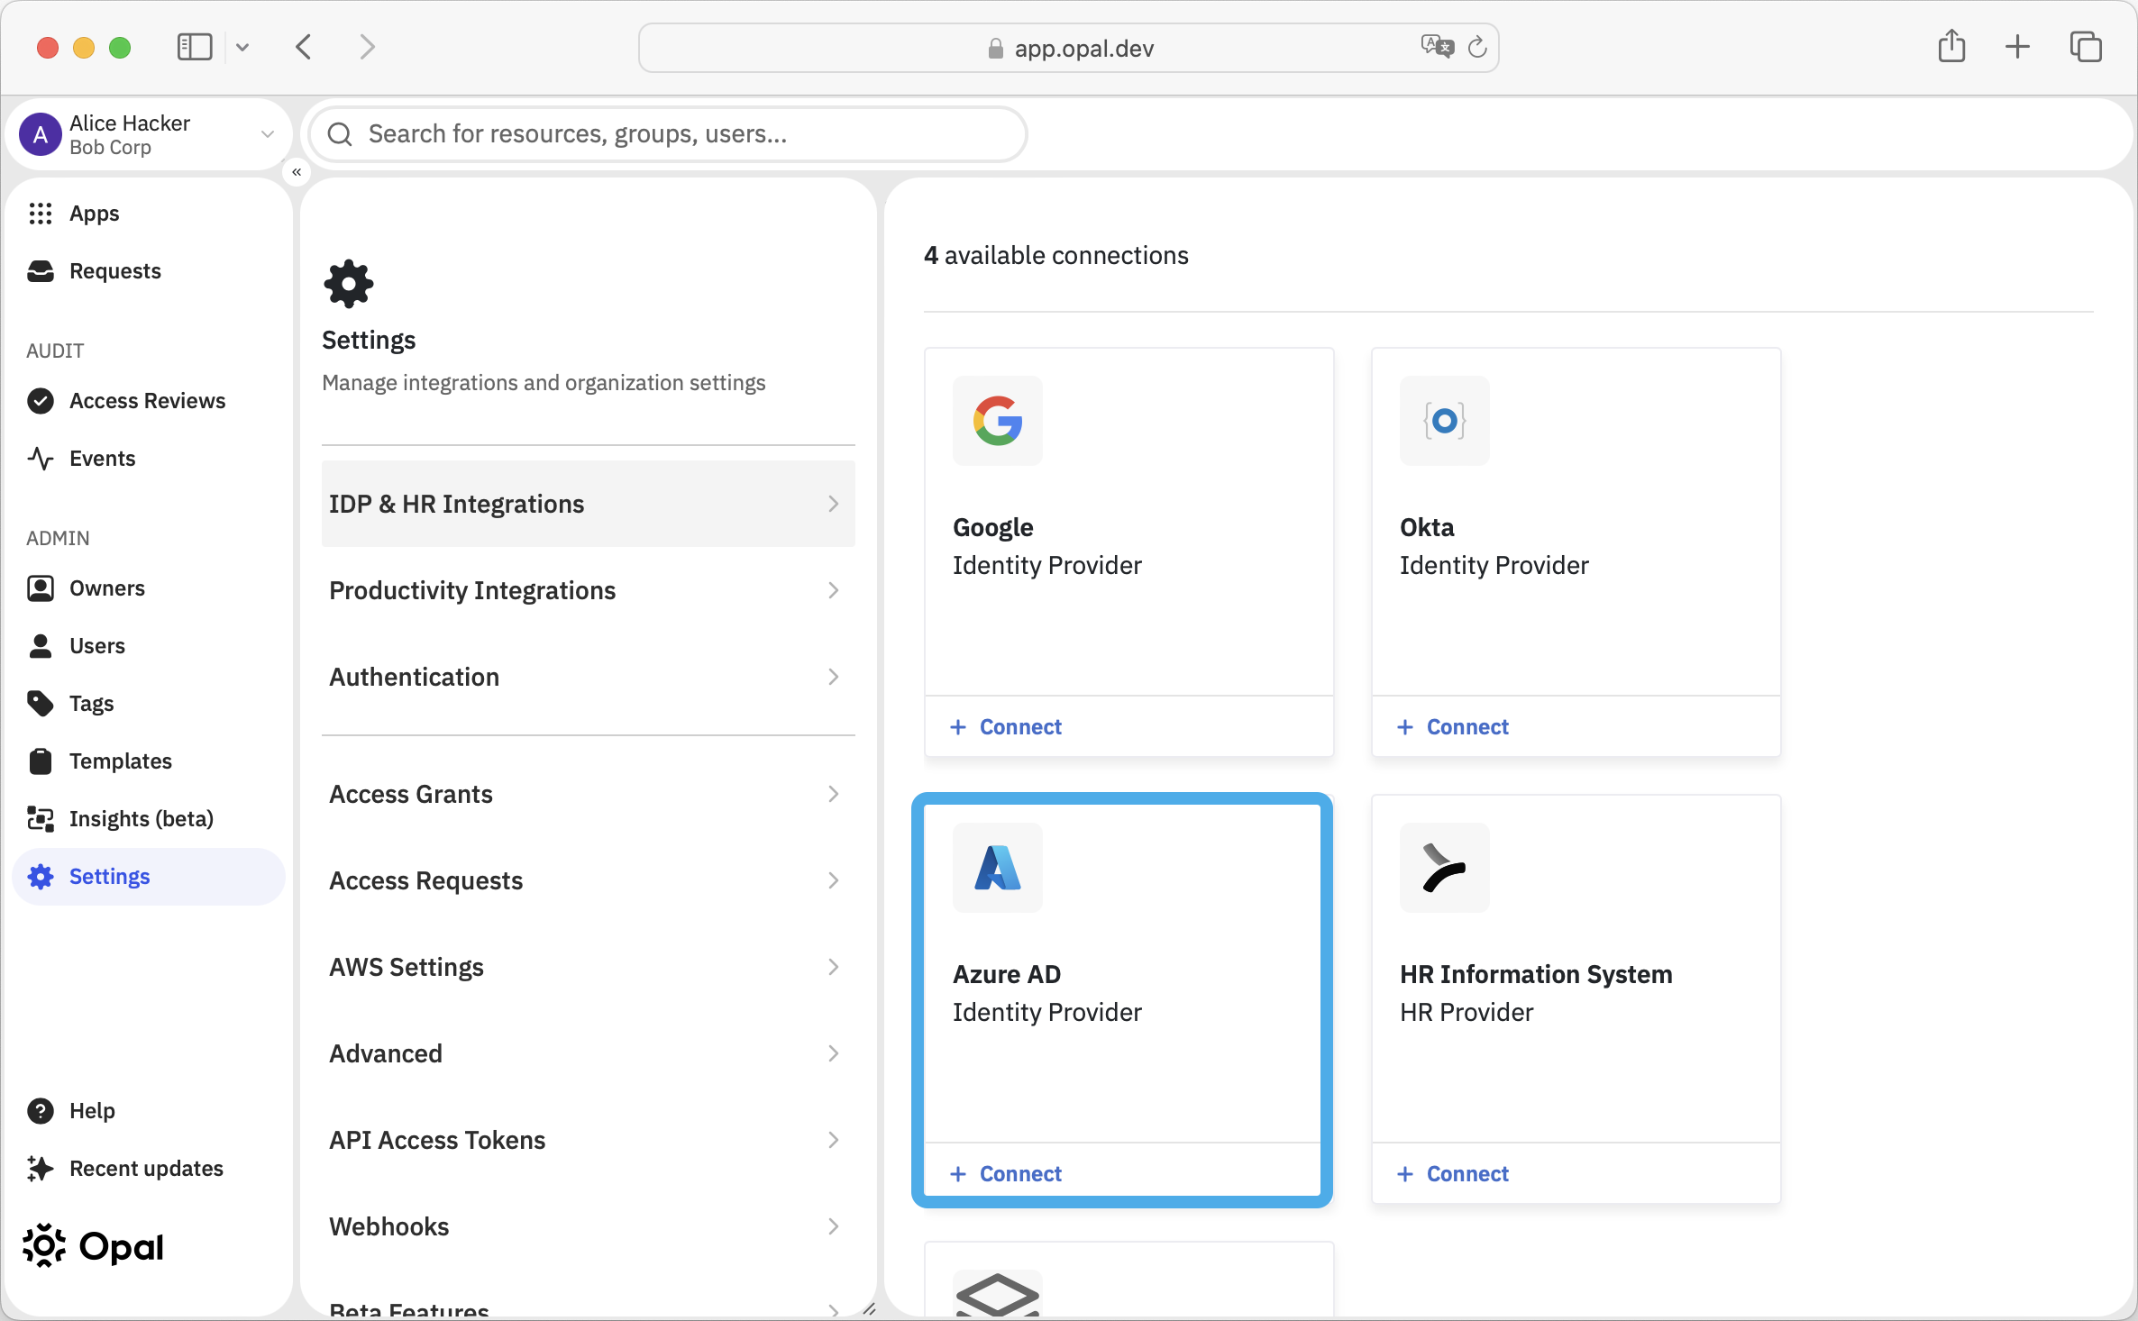Screen dimensions: 2138x1321
Task: Click the app.opal.dev address bar
Action: pyautogui.click(x=1069, y=48)
